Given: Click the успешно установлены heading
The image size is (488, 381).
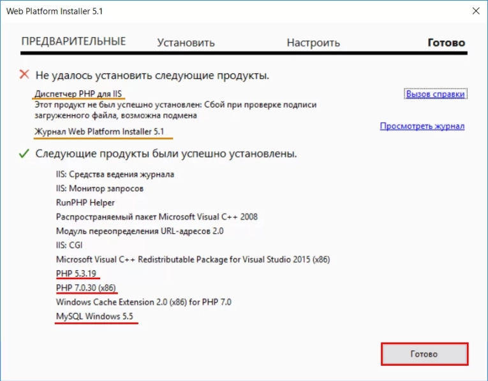Looking at the screenshot, I should pyautogui.click(x=166, y=154).
